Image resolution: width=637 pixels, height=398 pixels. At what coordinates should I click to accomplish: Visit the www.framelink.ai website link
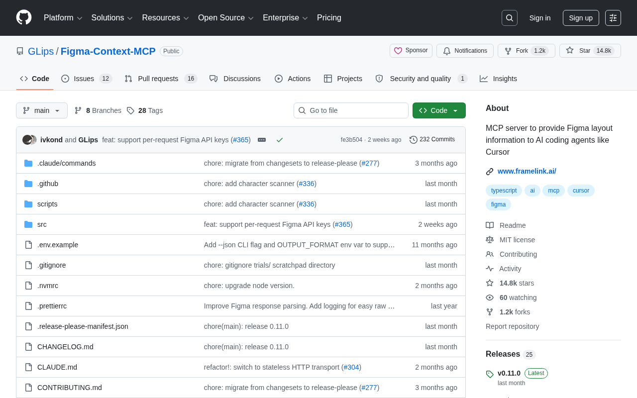pyautogui.click(x=527, y=171)
